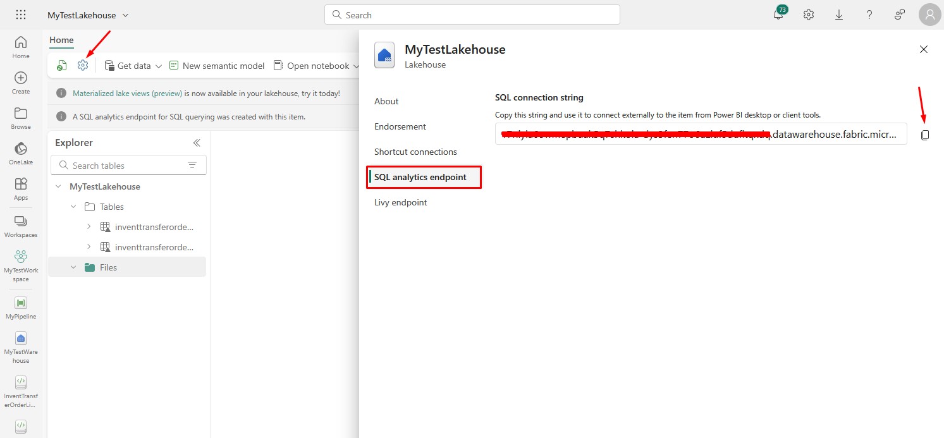Copy the SQL connection string
This screenshot has height=438, width=944.
925,135
